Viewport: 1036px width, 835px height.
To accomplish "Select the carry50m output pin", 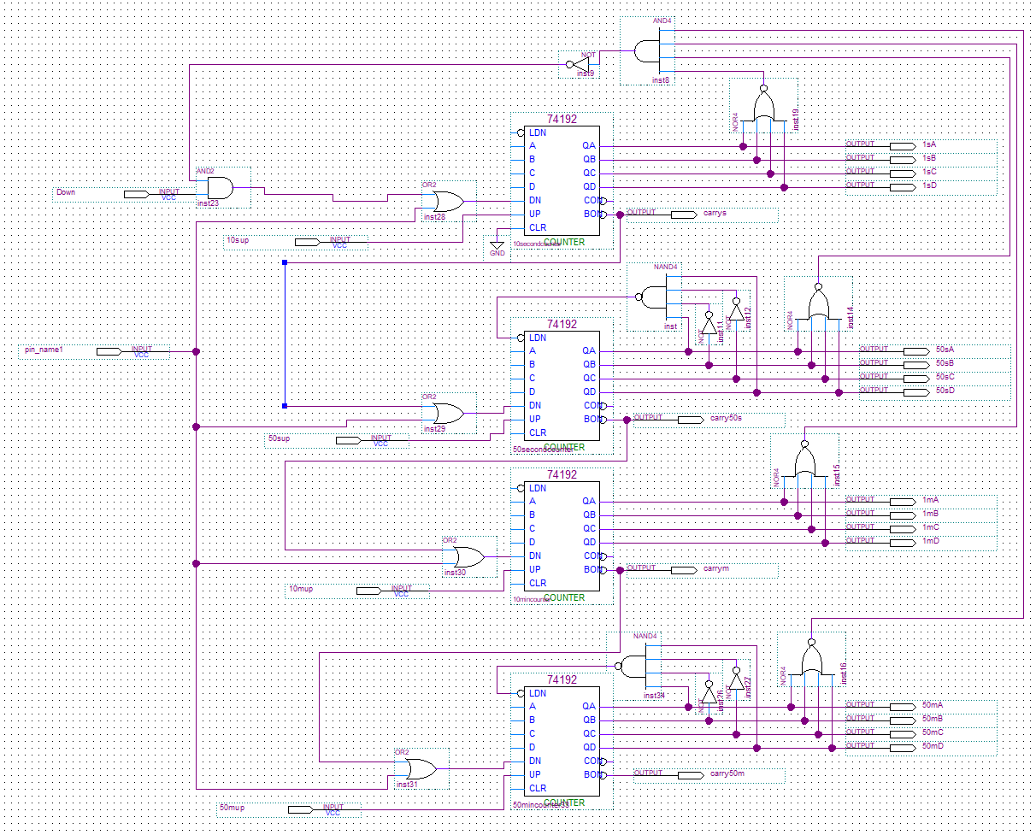I will (690, 775).
